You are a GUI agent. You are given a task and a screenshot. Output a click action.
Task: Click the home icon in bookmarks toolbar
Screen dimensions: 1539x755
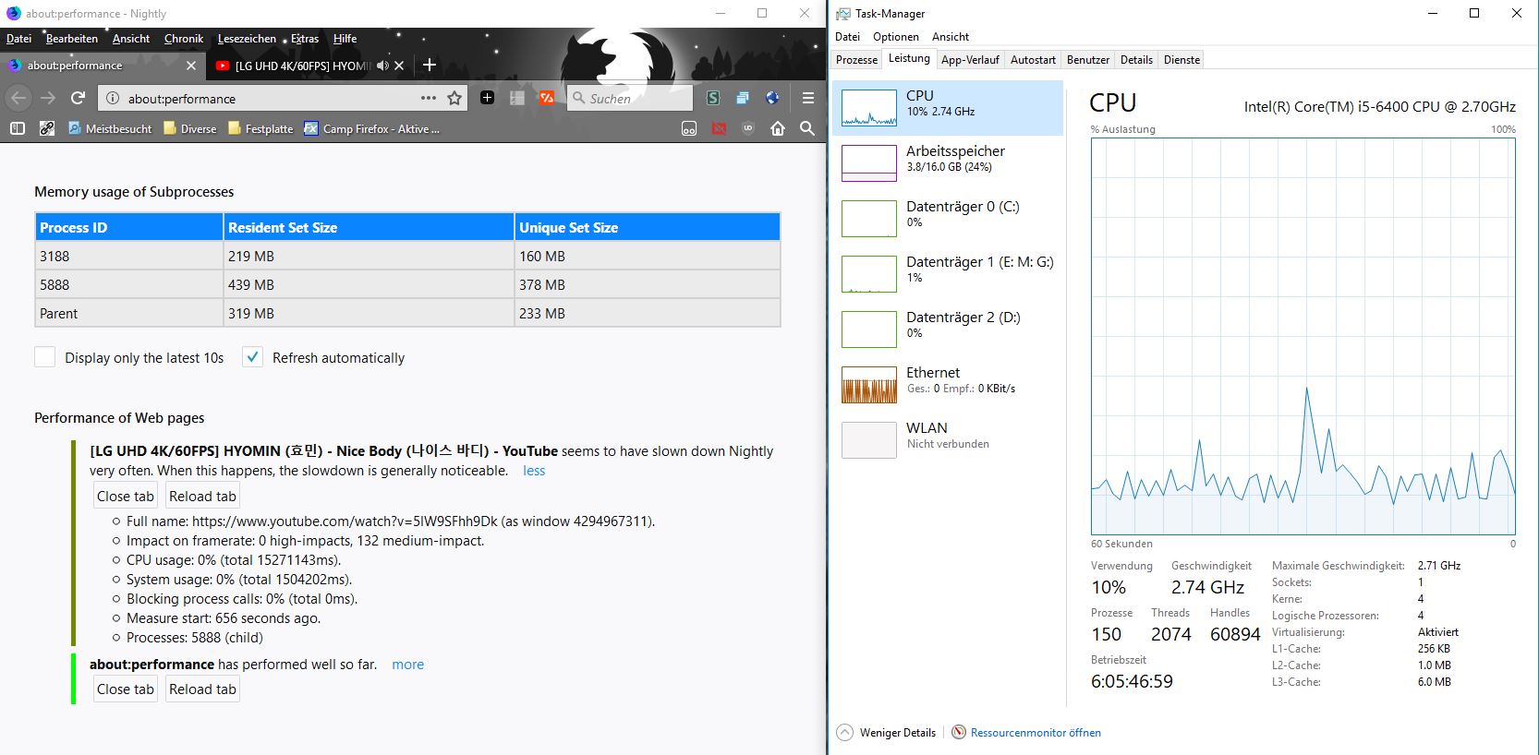(x=778, y=128)
